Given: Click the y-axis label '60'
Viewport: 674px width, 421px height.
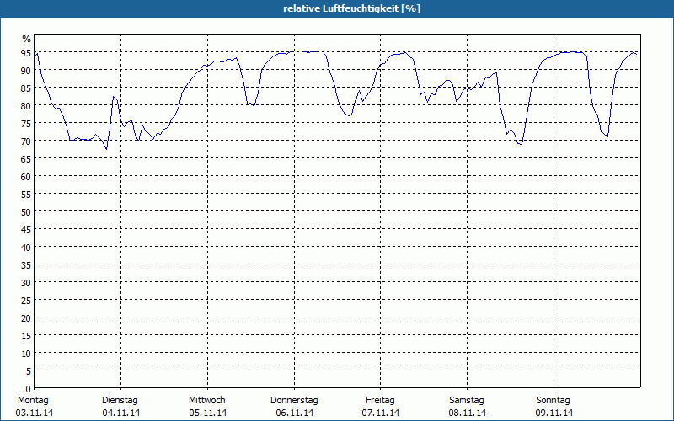Looking at the screenshot, I should [x=26, y=176].
